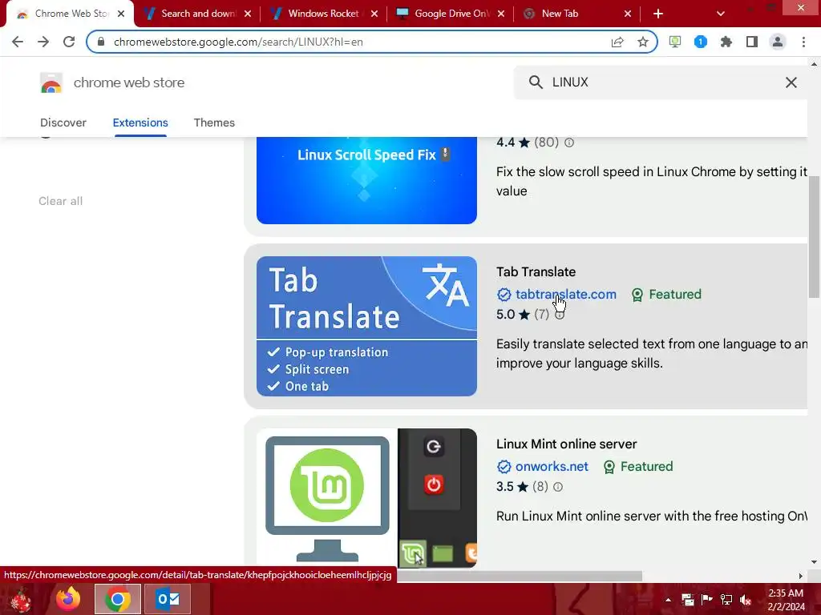
Task: Click the network tray icon
Action: tap(726, 600)
